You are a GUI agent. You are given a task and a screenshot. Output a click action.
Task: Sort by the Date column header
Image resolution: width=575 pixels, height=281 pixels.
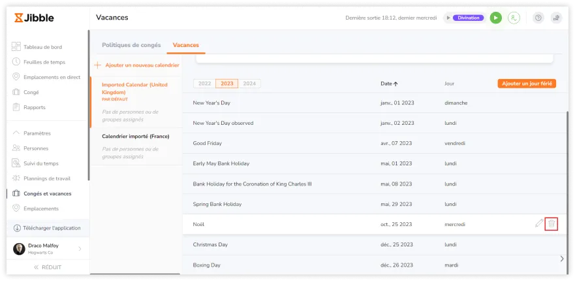(389, 84)
